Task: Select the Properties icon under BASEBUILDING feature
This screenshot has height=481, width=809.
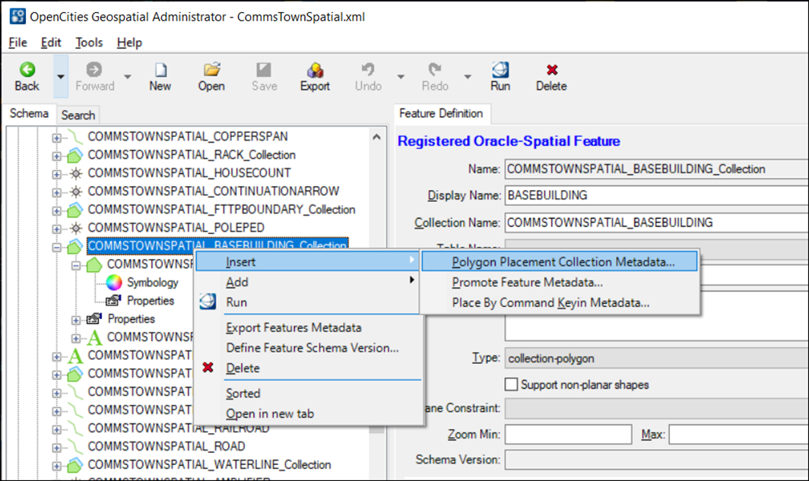Action: (113, 301)
